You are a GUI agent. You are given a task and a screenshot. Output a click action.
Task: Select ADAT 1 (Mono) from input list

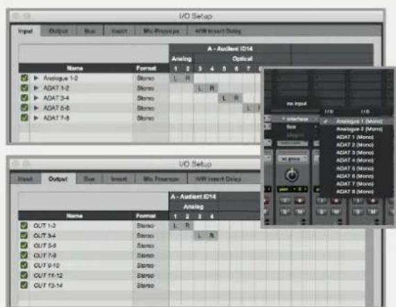coord(356,137)
